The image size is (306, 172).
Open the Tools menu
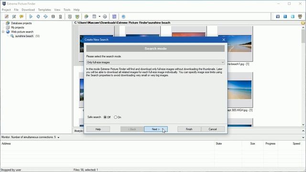[x=67, y=10]
